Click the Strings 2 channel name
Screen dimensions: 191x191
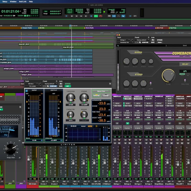pyautogui.click(x=128, y=184)
